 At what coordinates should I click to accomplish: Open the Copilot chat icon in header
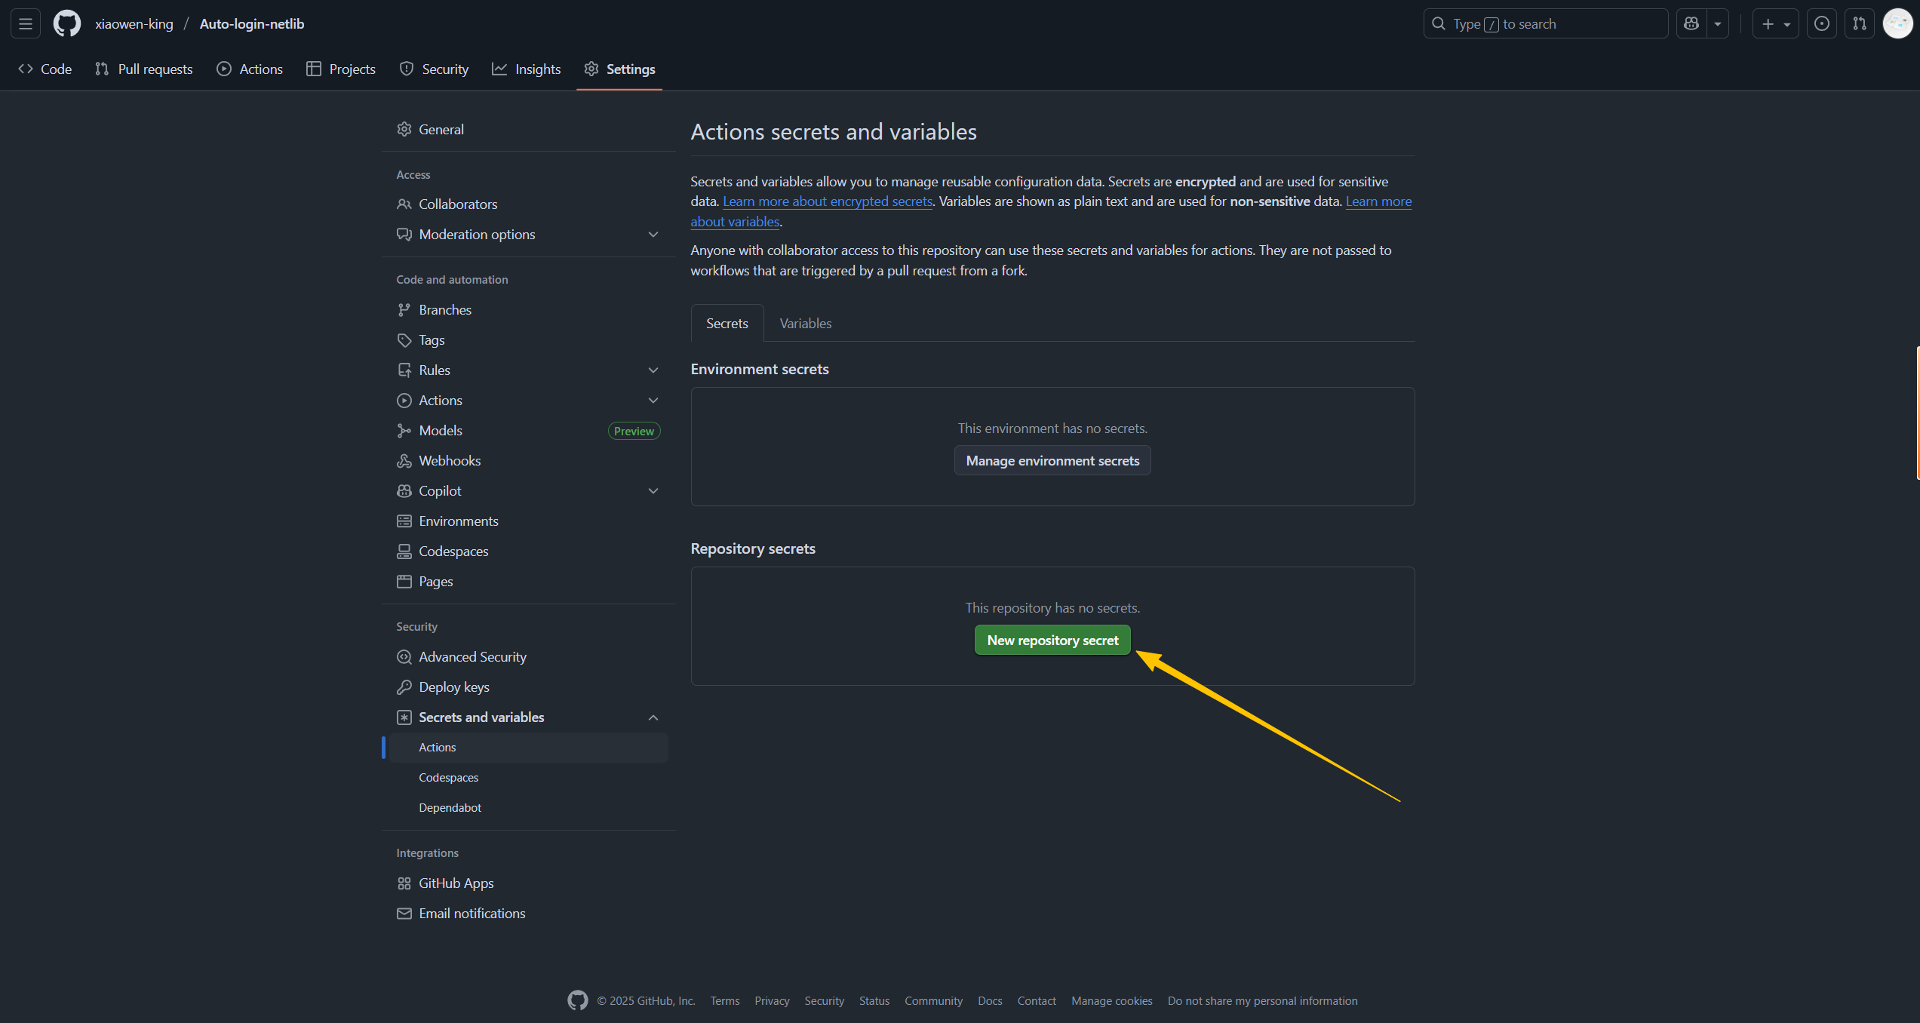pos(1691,24)
